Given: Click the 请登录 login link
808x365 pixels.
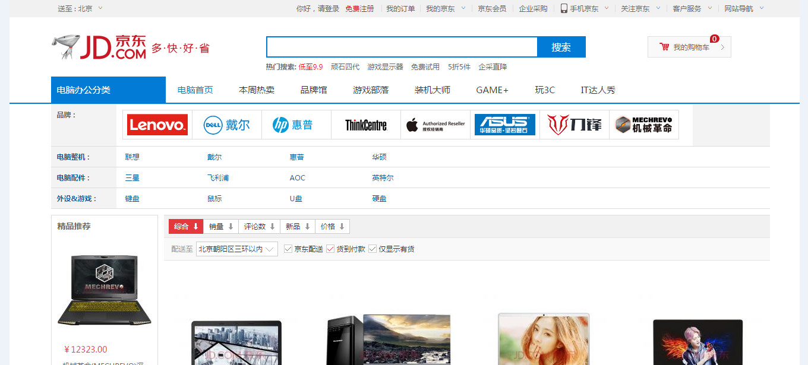Looking at the screenshot, I should tap(329, 8).
